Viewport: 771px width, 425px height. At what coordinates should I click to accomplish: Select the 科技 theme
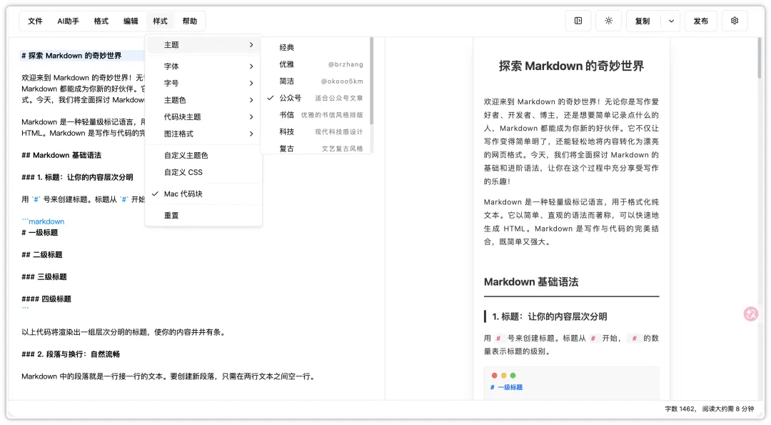[x=316, y=132]
